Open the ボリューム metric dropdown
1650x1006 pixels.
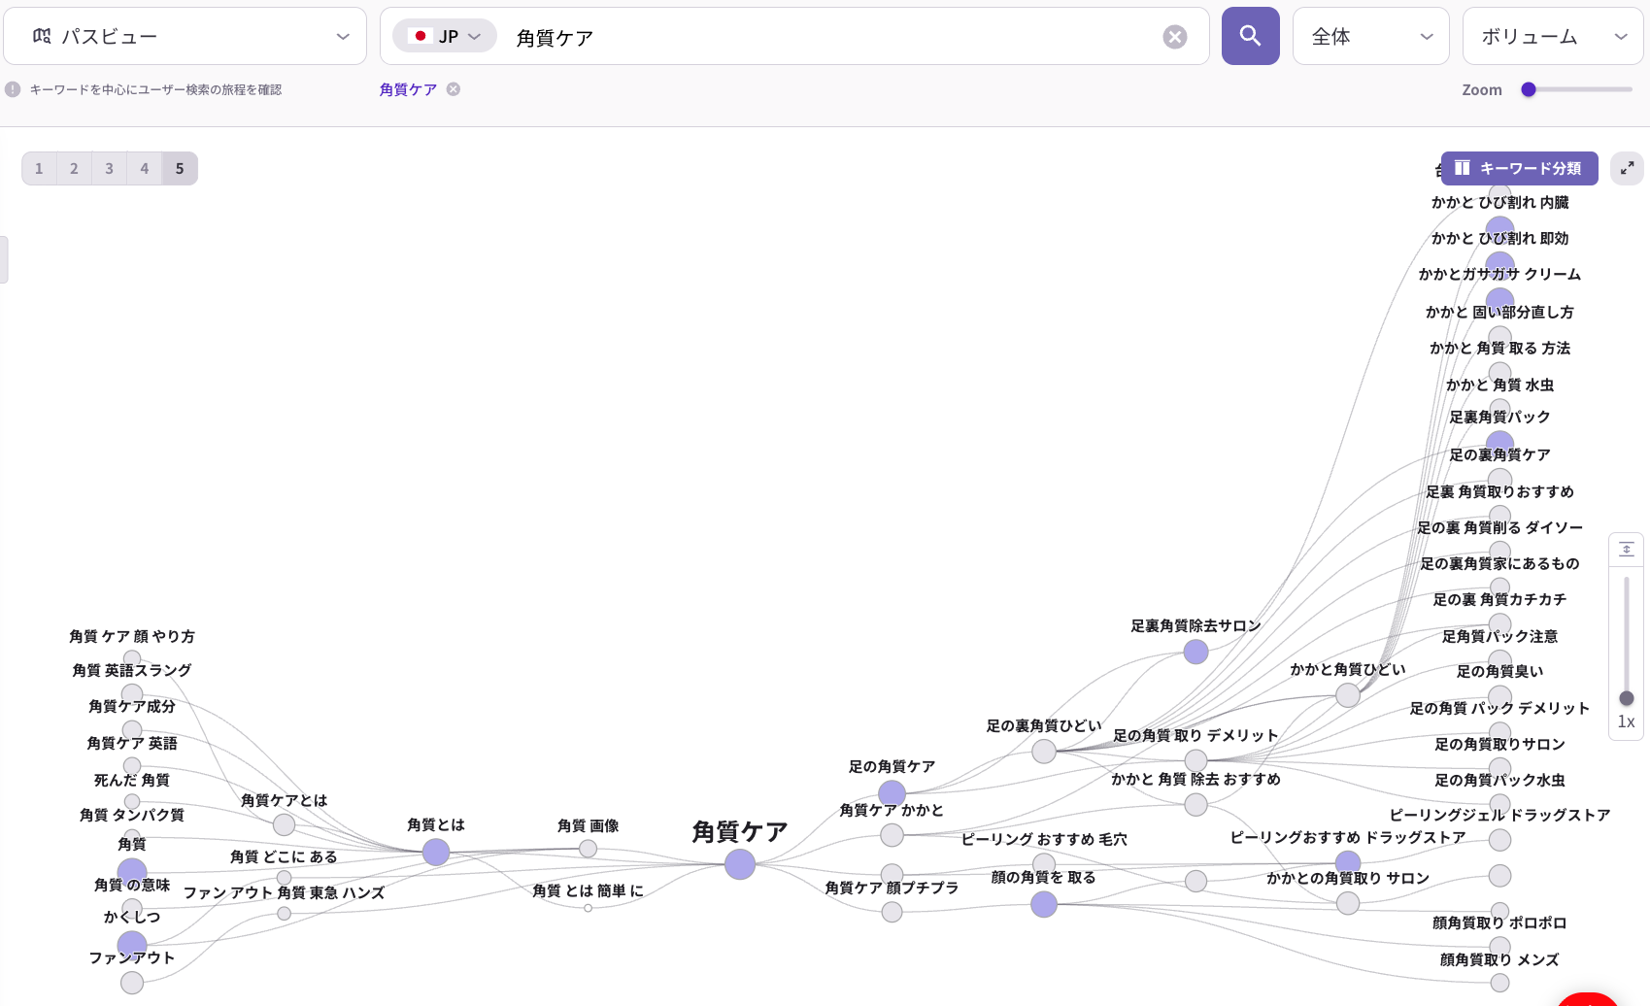(1553, 36)
